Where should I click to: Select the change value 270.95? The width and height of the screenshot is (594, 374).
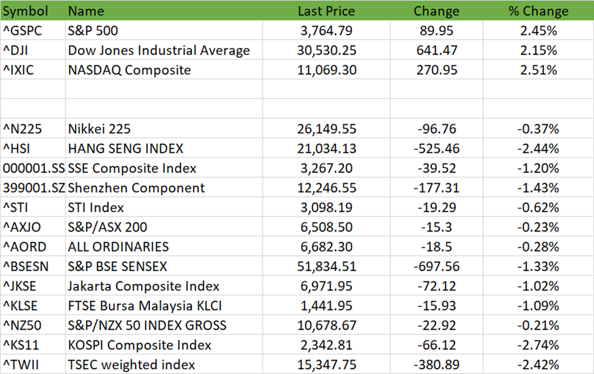click(437, 69)
